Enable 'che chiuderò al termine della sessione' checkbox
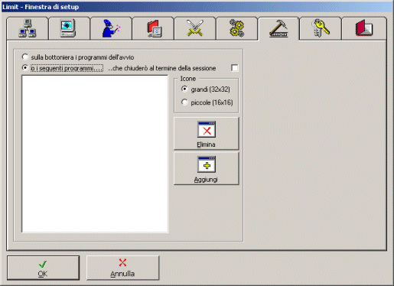 click(x=234, y=68)
